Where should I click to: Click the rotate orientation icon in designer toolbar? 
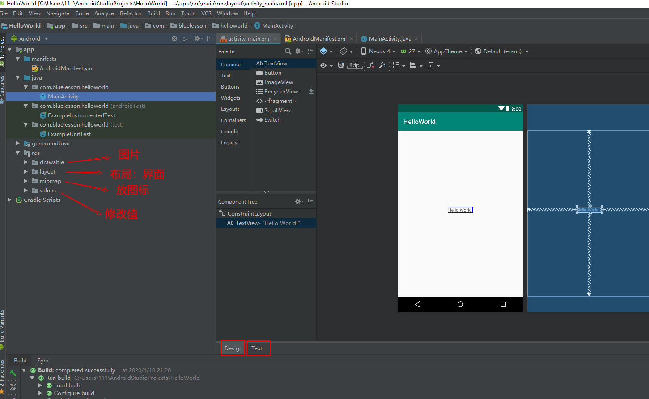(344, 51)
